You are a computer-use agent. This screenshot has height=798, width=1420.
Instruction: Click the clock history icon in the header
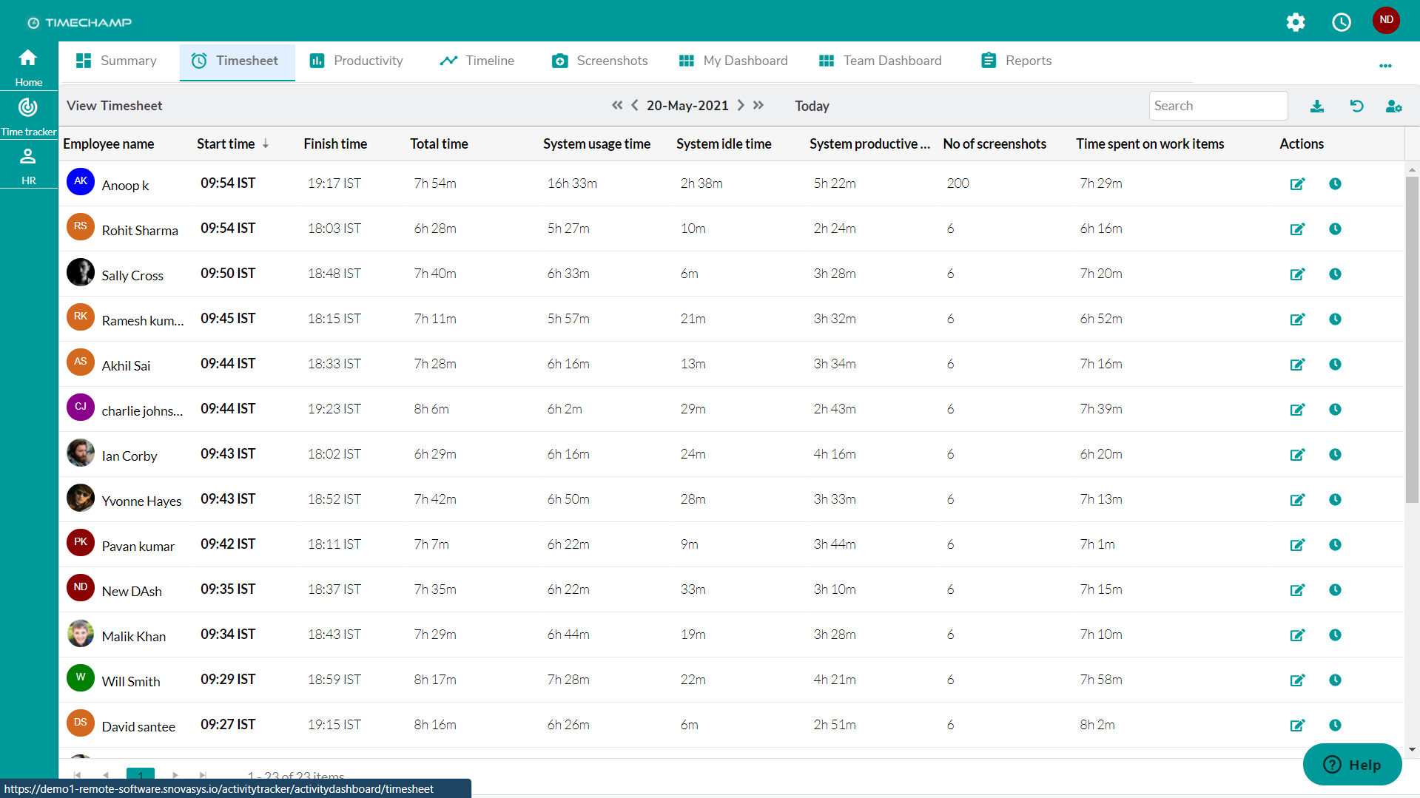tap(1341, 21)
